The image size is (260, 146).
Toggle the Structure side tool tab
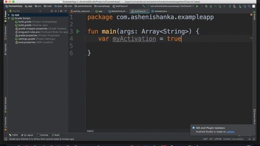click(5, 33)
